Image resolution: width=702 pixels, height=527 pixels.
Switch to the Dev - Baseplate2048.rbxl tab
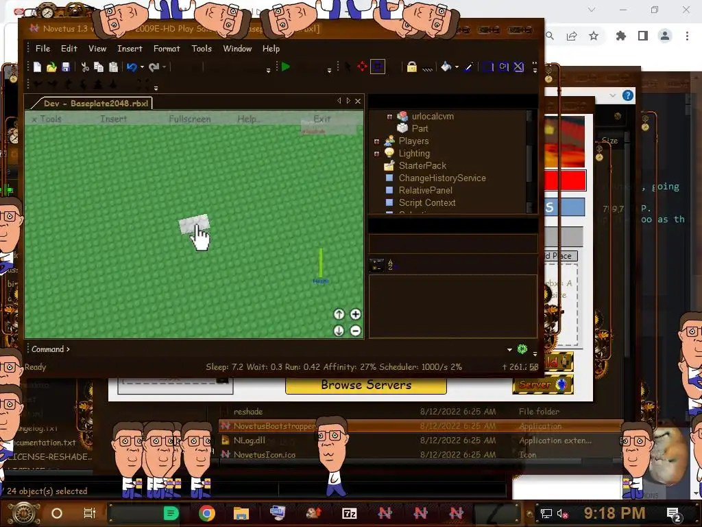[x=92, y=104]
